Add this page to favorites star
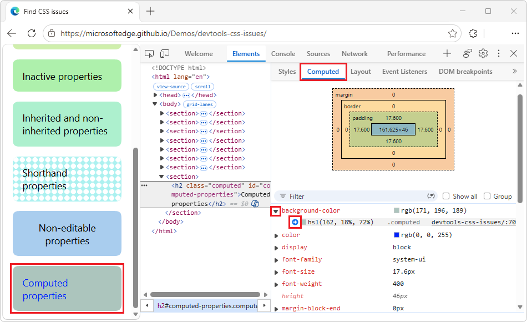The width and height of the screenshot is (527, 322). click(x=452, y=33)
